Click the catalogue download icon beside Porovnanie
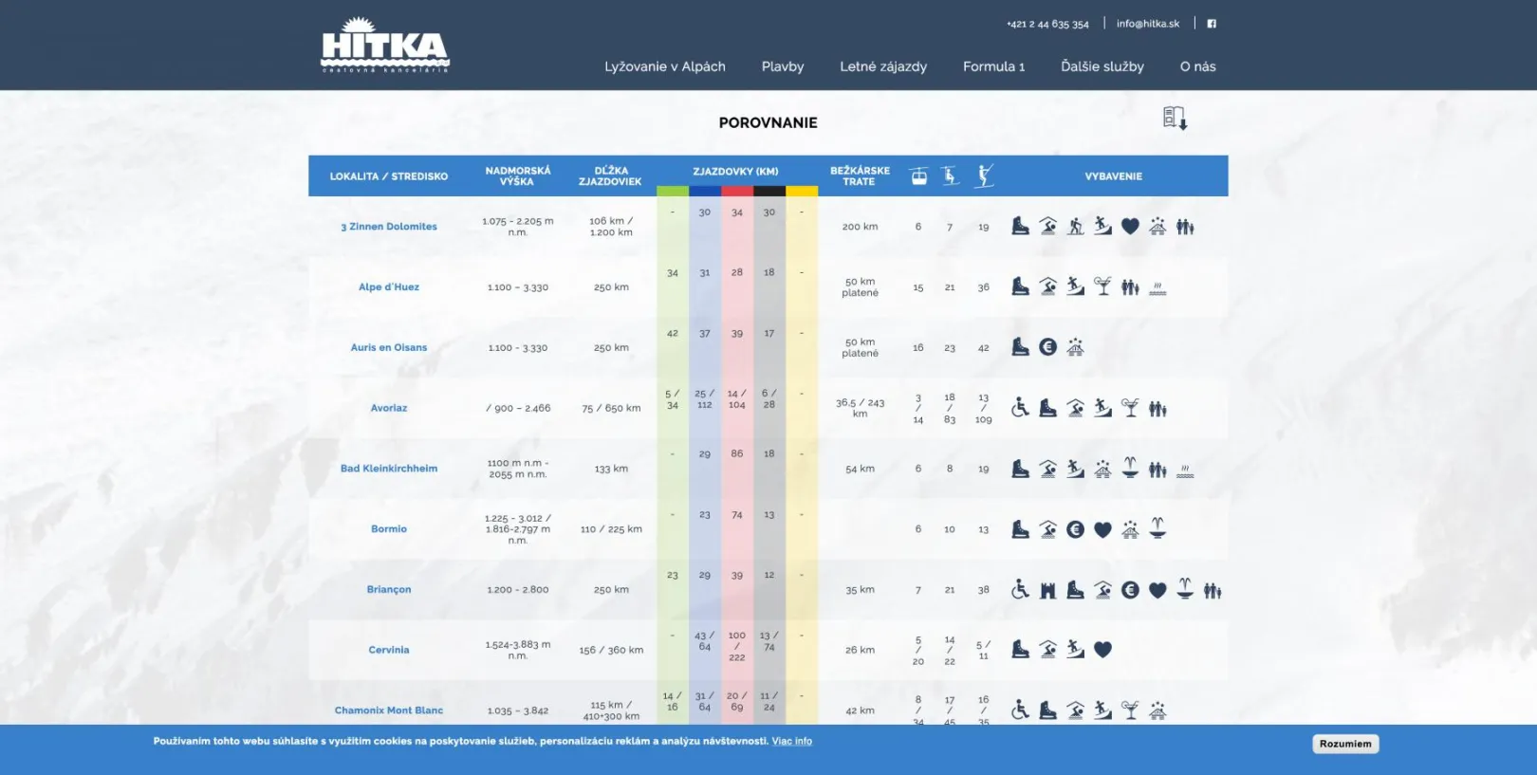The height and width of the screenshot is (775, 1537). [1176, 118]
